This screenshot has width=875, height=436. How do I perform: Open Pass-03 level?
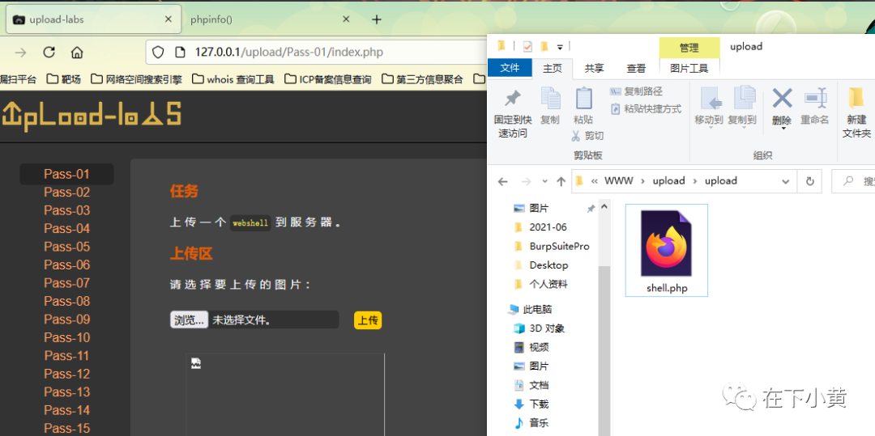point(66,210)
